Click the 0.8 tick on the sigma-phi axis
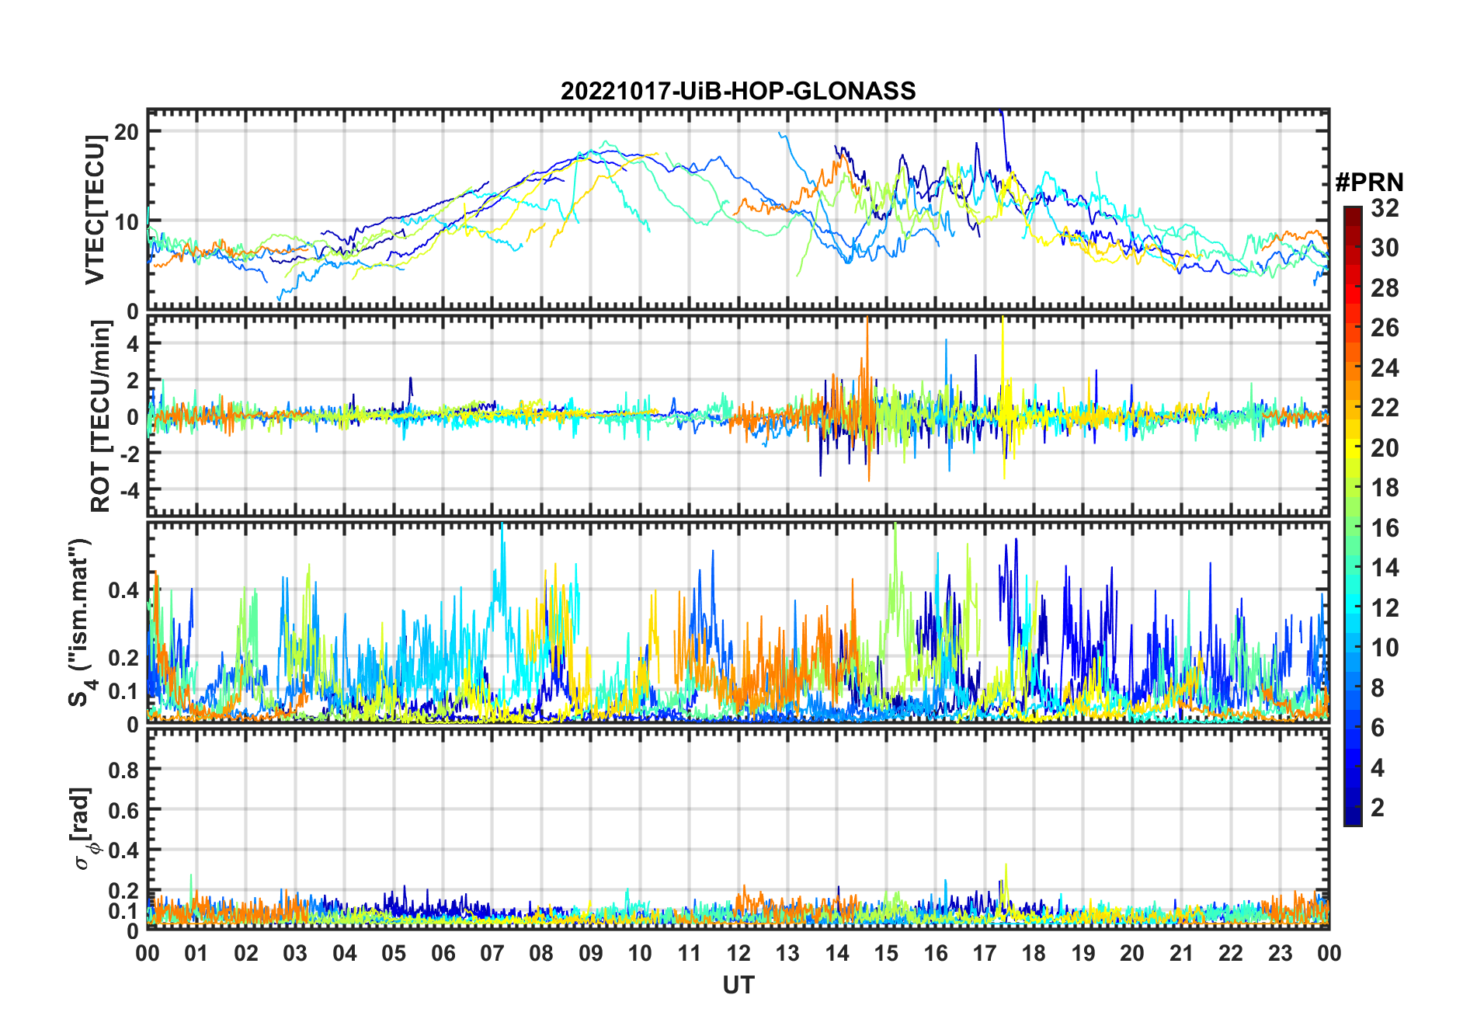Viewport: 1477px width, 1033px height. coord(123,770)
